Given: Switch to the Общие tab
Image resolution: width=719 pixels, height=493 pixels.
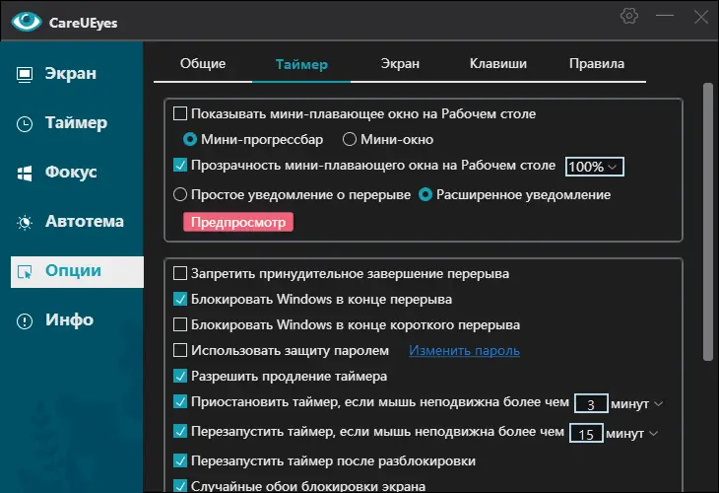Looking at the screenshot, I should coord(203,64).
